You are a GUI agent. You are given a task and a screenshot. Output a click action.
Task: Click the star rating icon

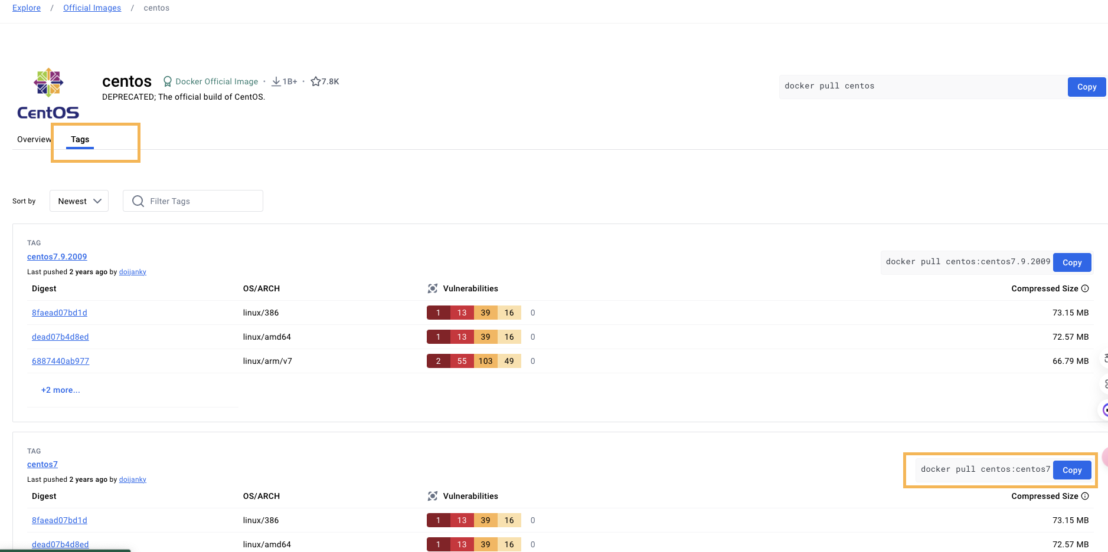(316, 81)
